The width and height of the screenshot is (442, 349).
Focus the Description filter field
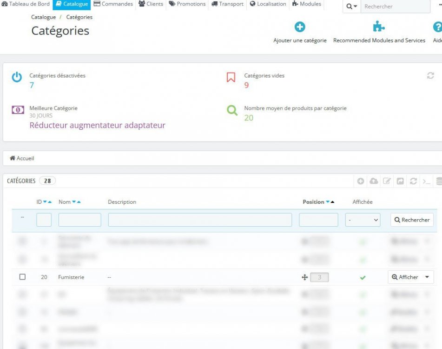(x=200, y=220)
